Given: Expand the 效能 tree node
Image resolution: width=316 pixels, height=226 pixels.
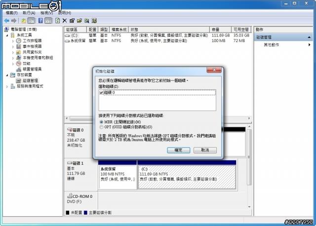Looking at the screenshot, I should pyautogui.click(x=13, y=64).
